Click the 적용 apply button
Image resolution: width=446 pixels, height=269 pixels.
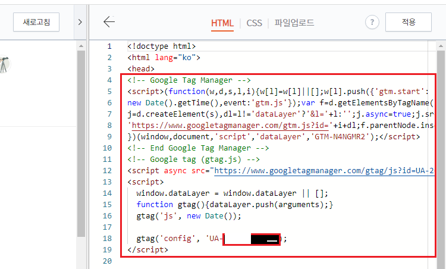pos(409,22)
